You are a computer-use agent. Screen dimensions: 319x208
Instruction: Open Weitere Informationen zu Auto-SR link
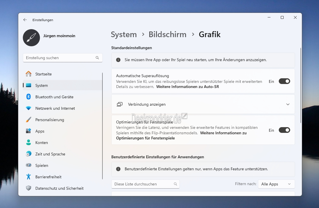187,87
